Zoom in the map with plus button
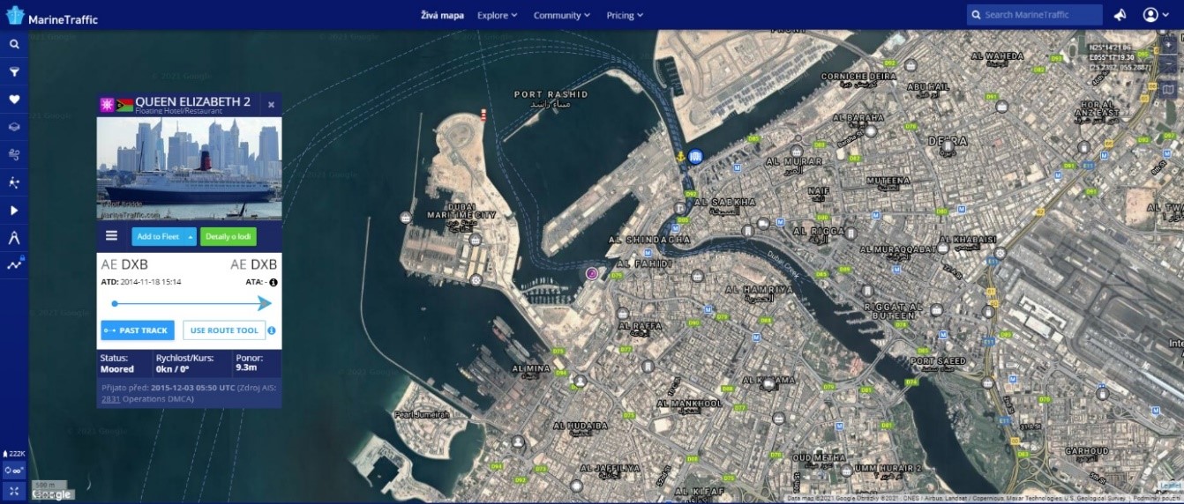Screen dimensions: 1184x504 [1169, 43]
